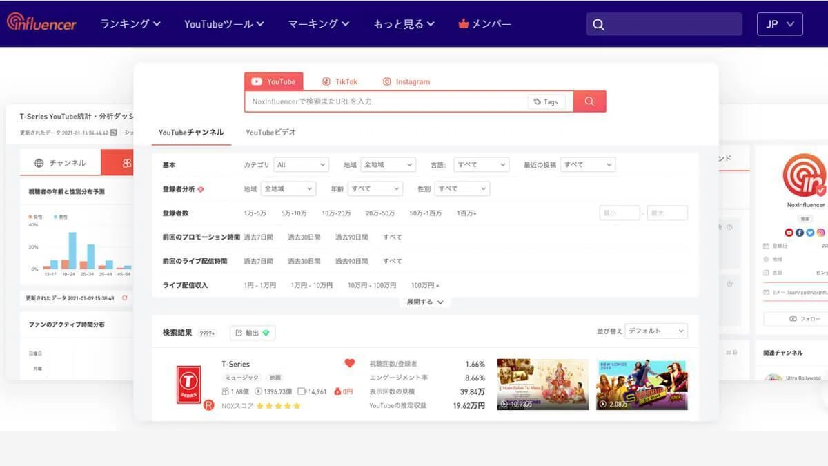Click the ミュージック category tag
Viewport: 828px width, 466px height.
(x=242, y=378)
